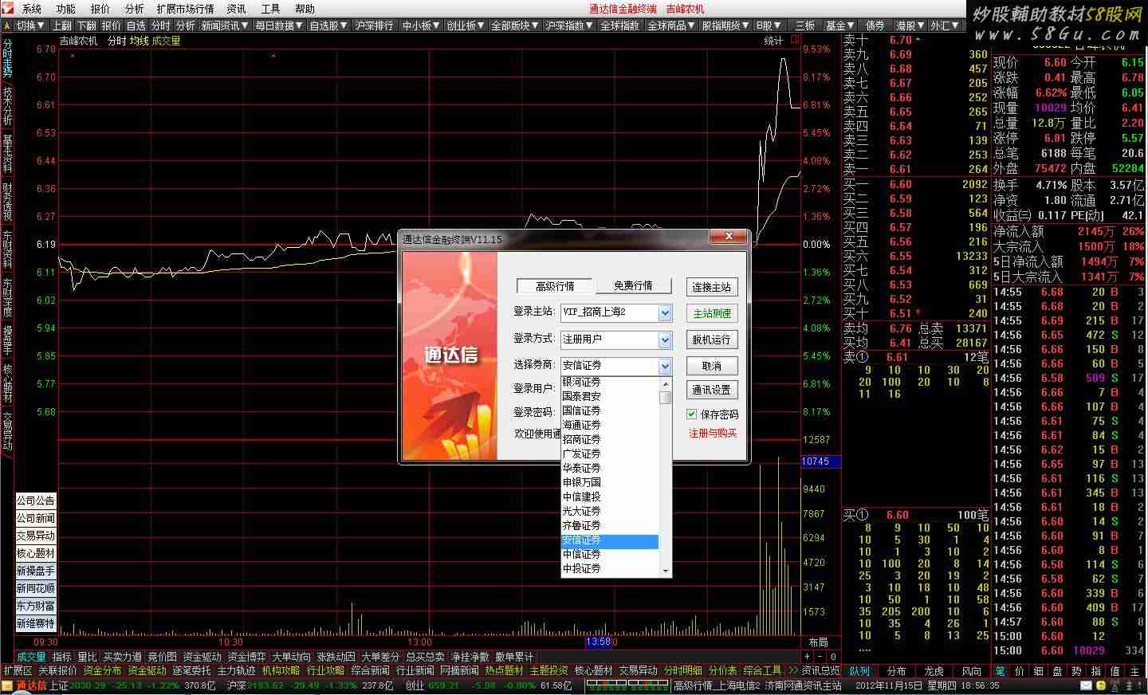Open the 扩展市场行情 menu
This screenshot has height=695, width=1148.
click(x=185, y=9)
